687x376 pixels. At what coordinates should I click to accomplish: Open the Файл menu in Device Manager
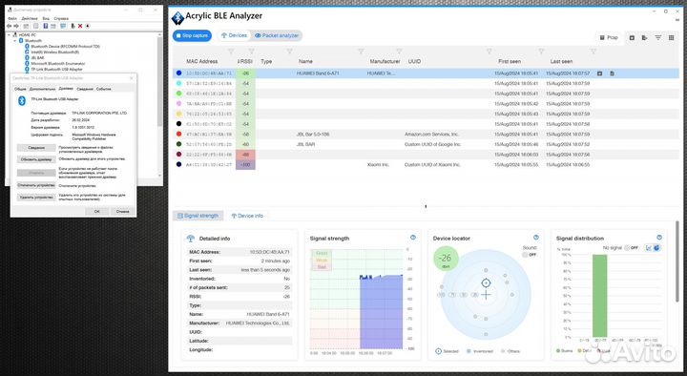[x=12, y=19]
